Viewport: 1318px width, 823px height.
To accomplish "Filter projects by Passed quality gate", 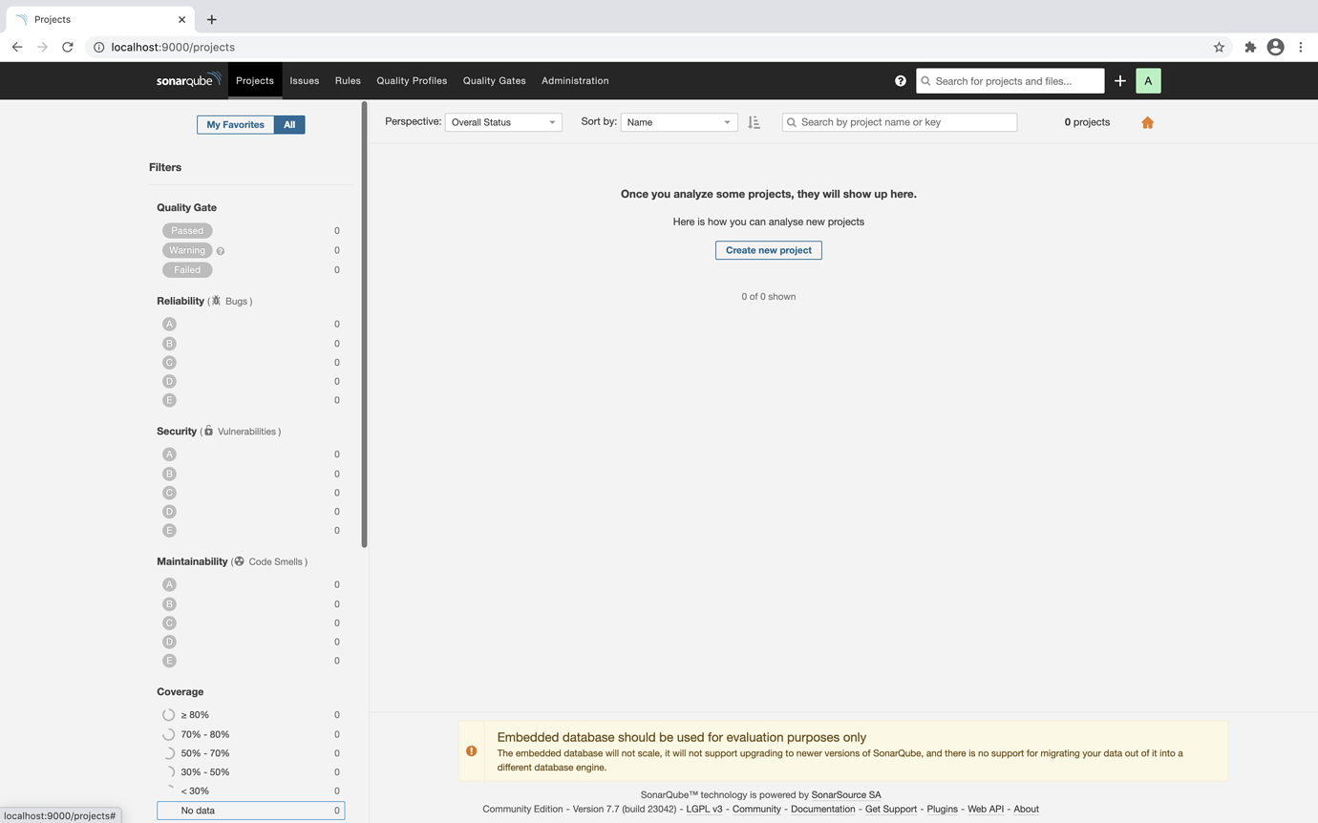I will tap(187, 230).
